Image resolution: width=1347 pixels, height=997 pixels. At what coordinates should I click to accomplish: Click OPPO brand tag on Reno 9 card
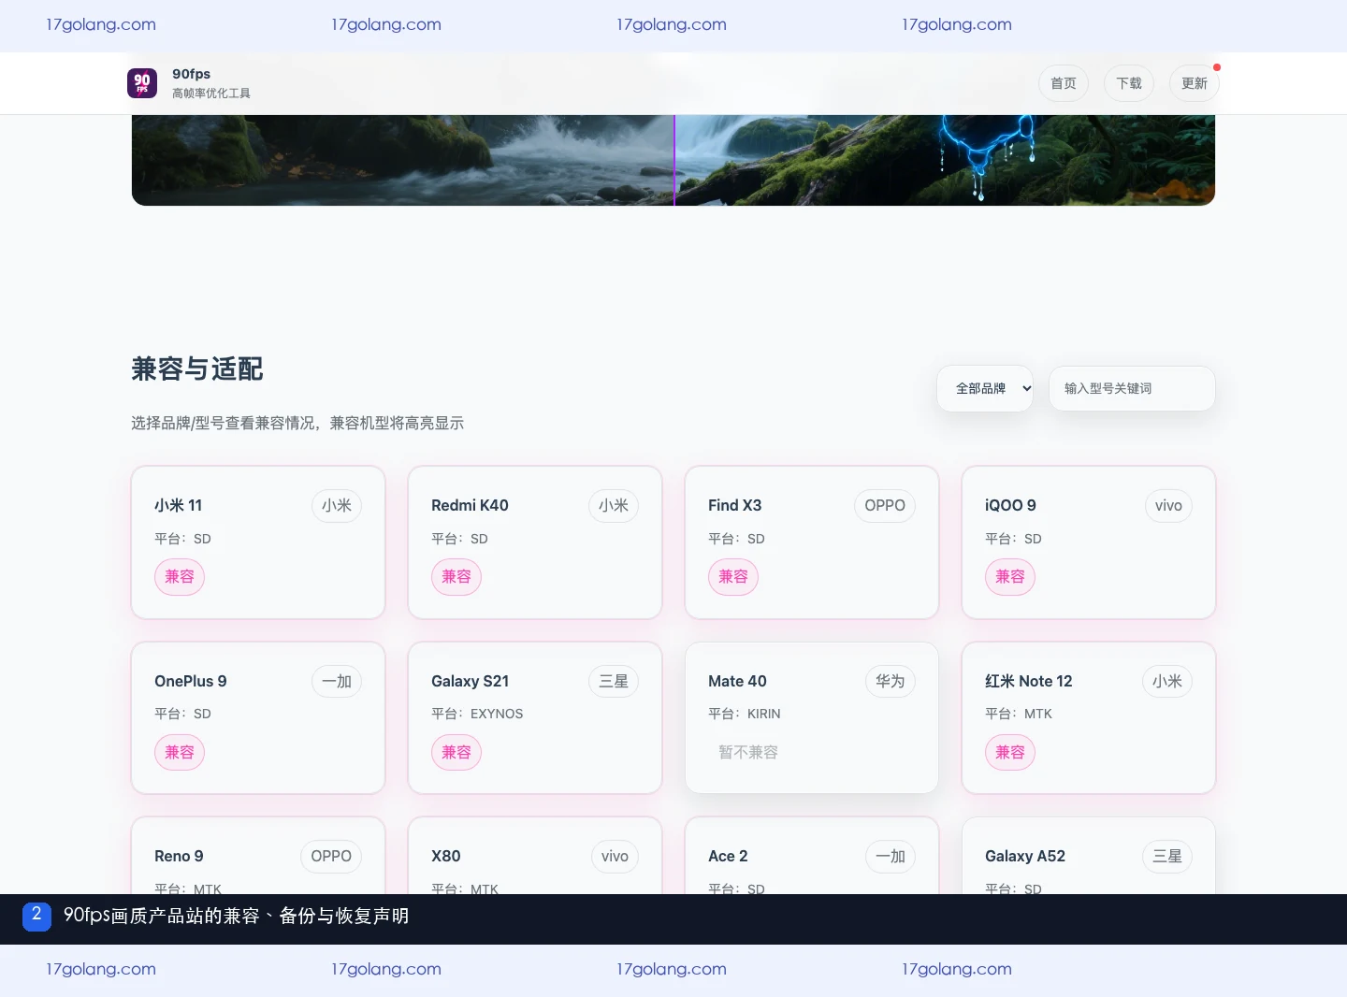(x=331, y=856)
